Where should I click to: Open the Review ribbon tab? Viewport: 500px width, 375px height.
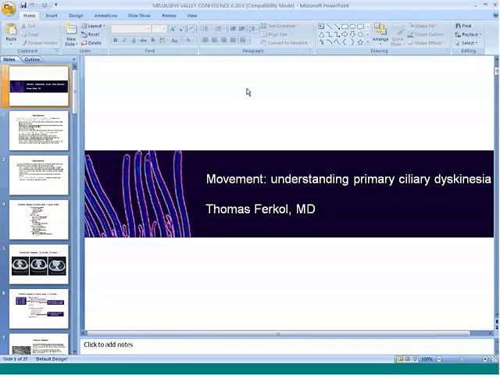pos(169,16)
